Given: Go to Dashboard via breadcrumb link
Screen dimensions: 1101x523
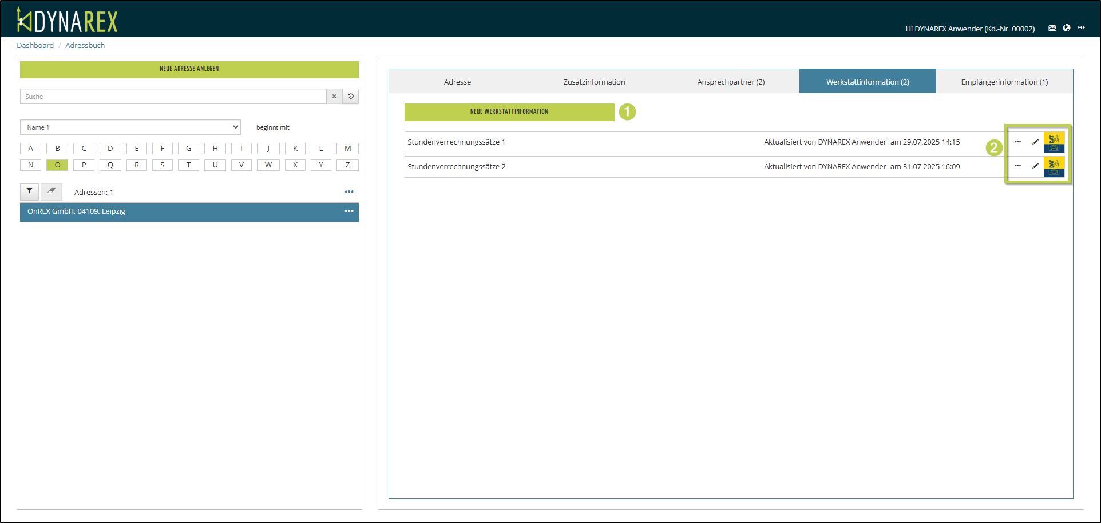Looking at the screenshot, I should (35, 46).
